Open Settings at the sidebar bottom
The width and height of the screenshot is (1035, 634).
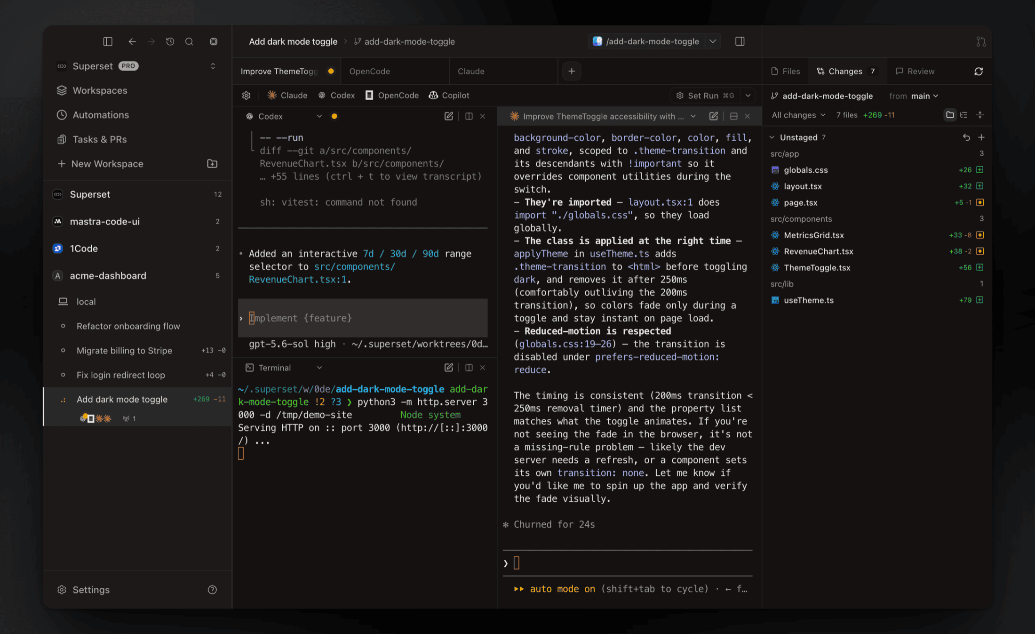83,590
